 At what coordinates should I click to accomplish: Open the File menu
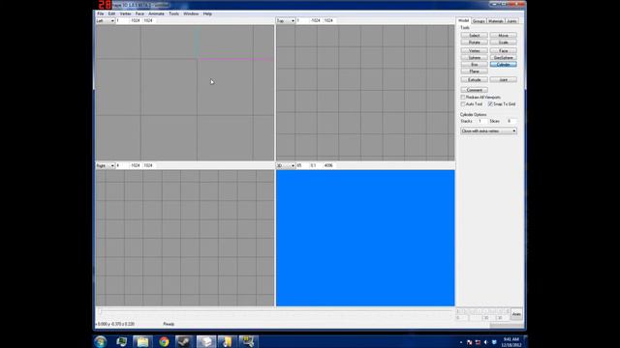pos(101,14)
